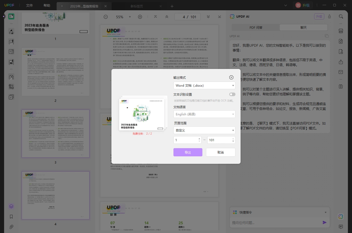Open the Reader mode icon in left sidebar
Screen dimensions: 352x233
click(x=11, y=17)
